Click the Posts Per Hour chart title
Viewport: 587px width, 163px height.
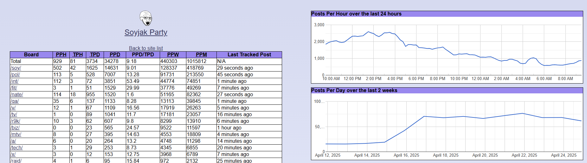pos(356,14)
